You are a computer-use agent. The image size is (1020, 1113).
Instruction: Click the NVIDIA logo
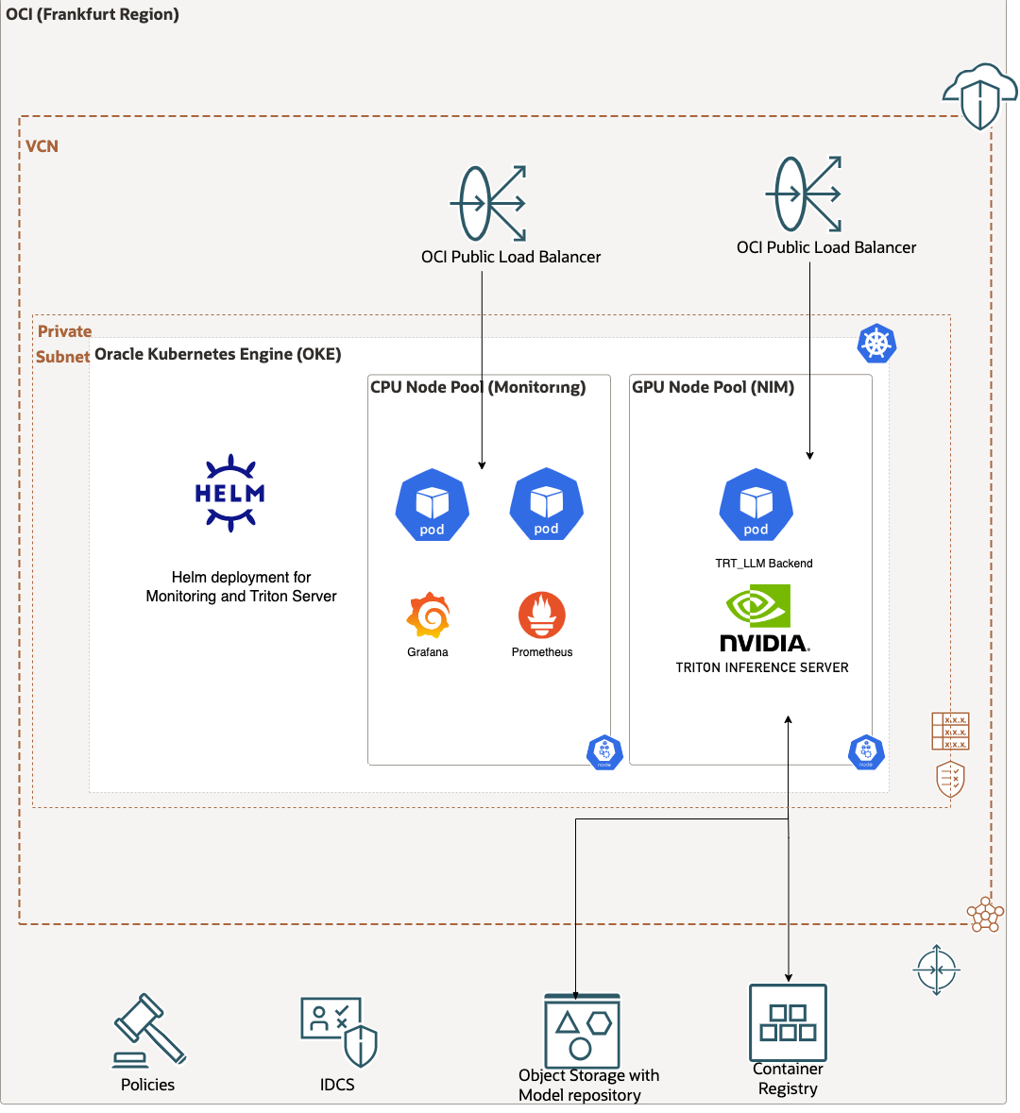[x=764, y=618]
